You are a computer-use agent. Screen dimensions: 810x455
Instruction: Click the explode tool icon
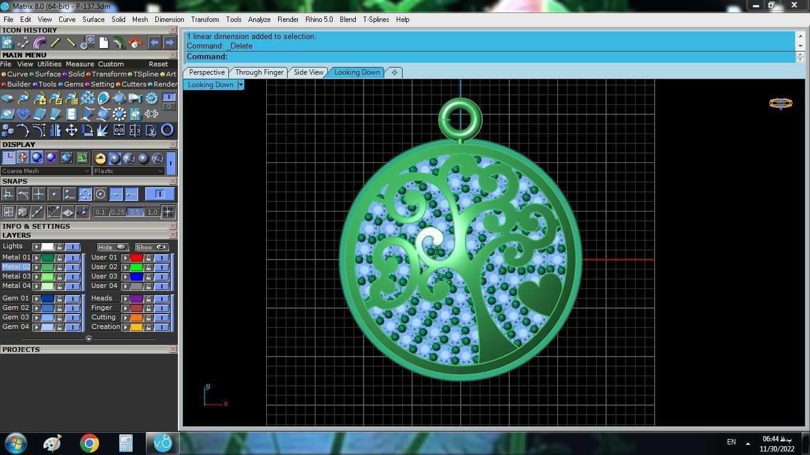pos(103,130)
